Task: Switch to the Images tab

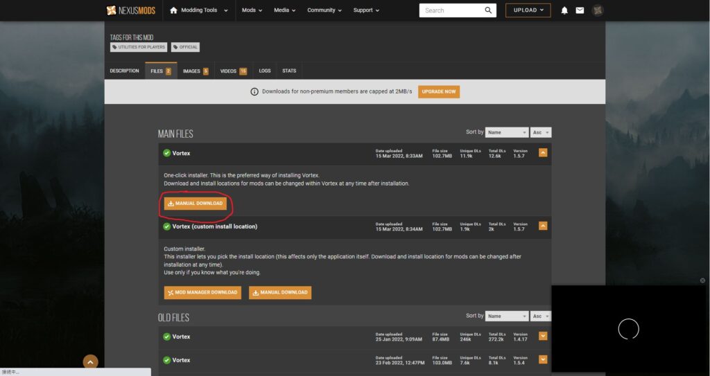Action: [196, 71]
